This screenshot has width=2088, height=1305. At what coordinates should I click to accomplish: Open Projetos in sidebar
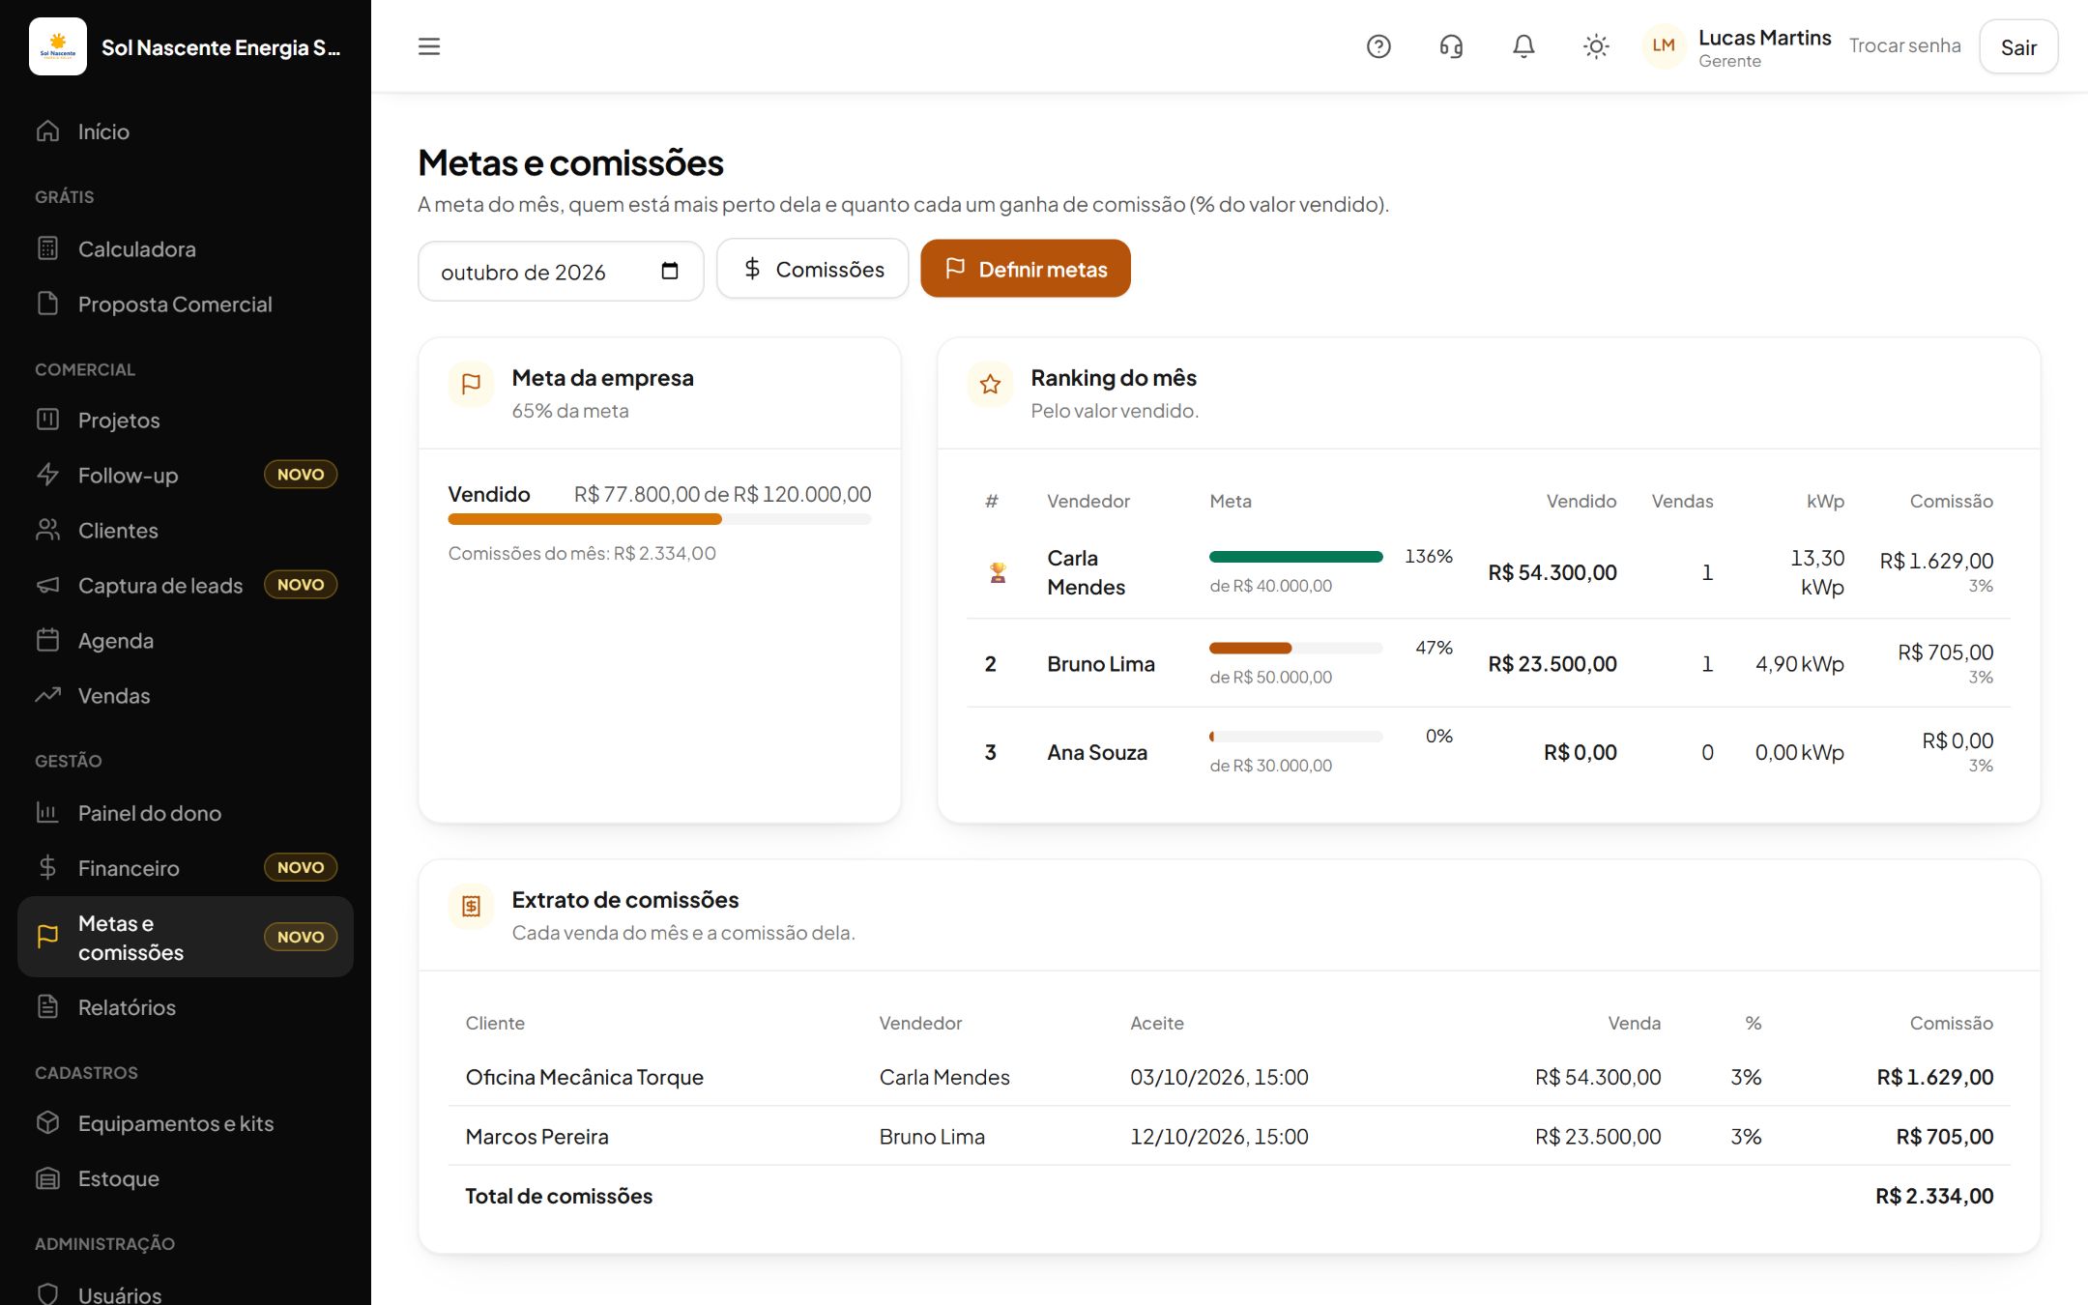click(186, 420)
